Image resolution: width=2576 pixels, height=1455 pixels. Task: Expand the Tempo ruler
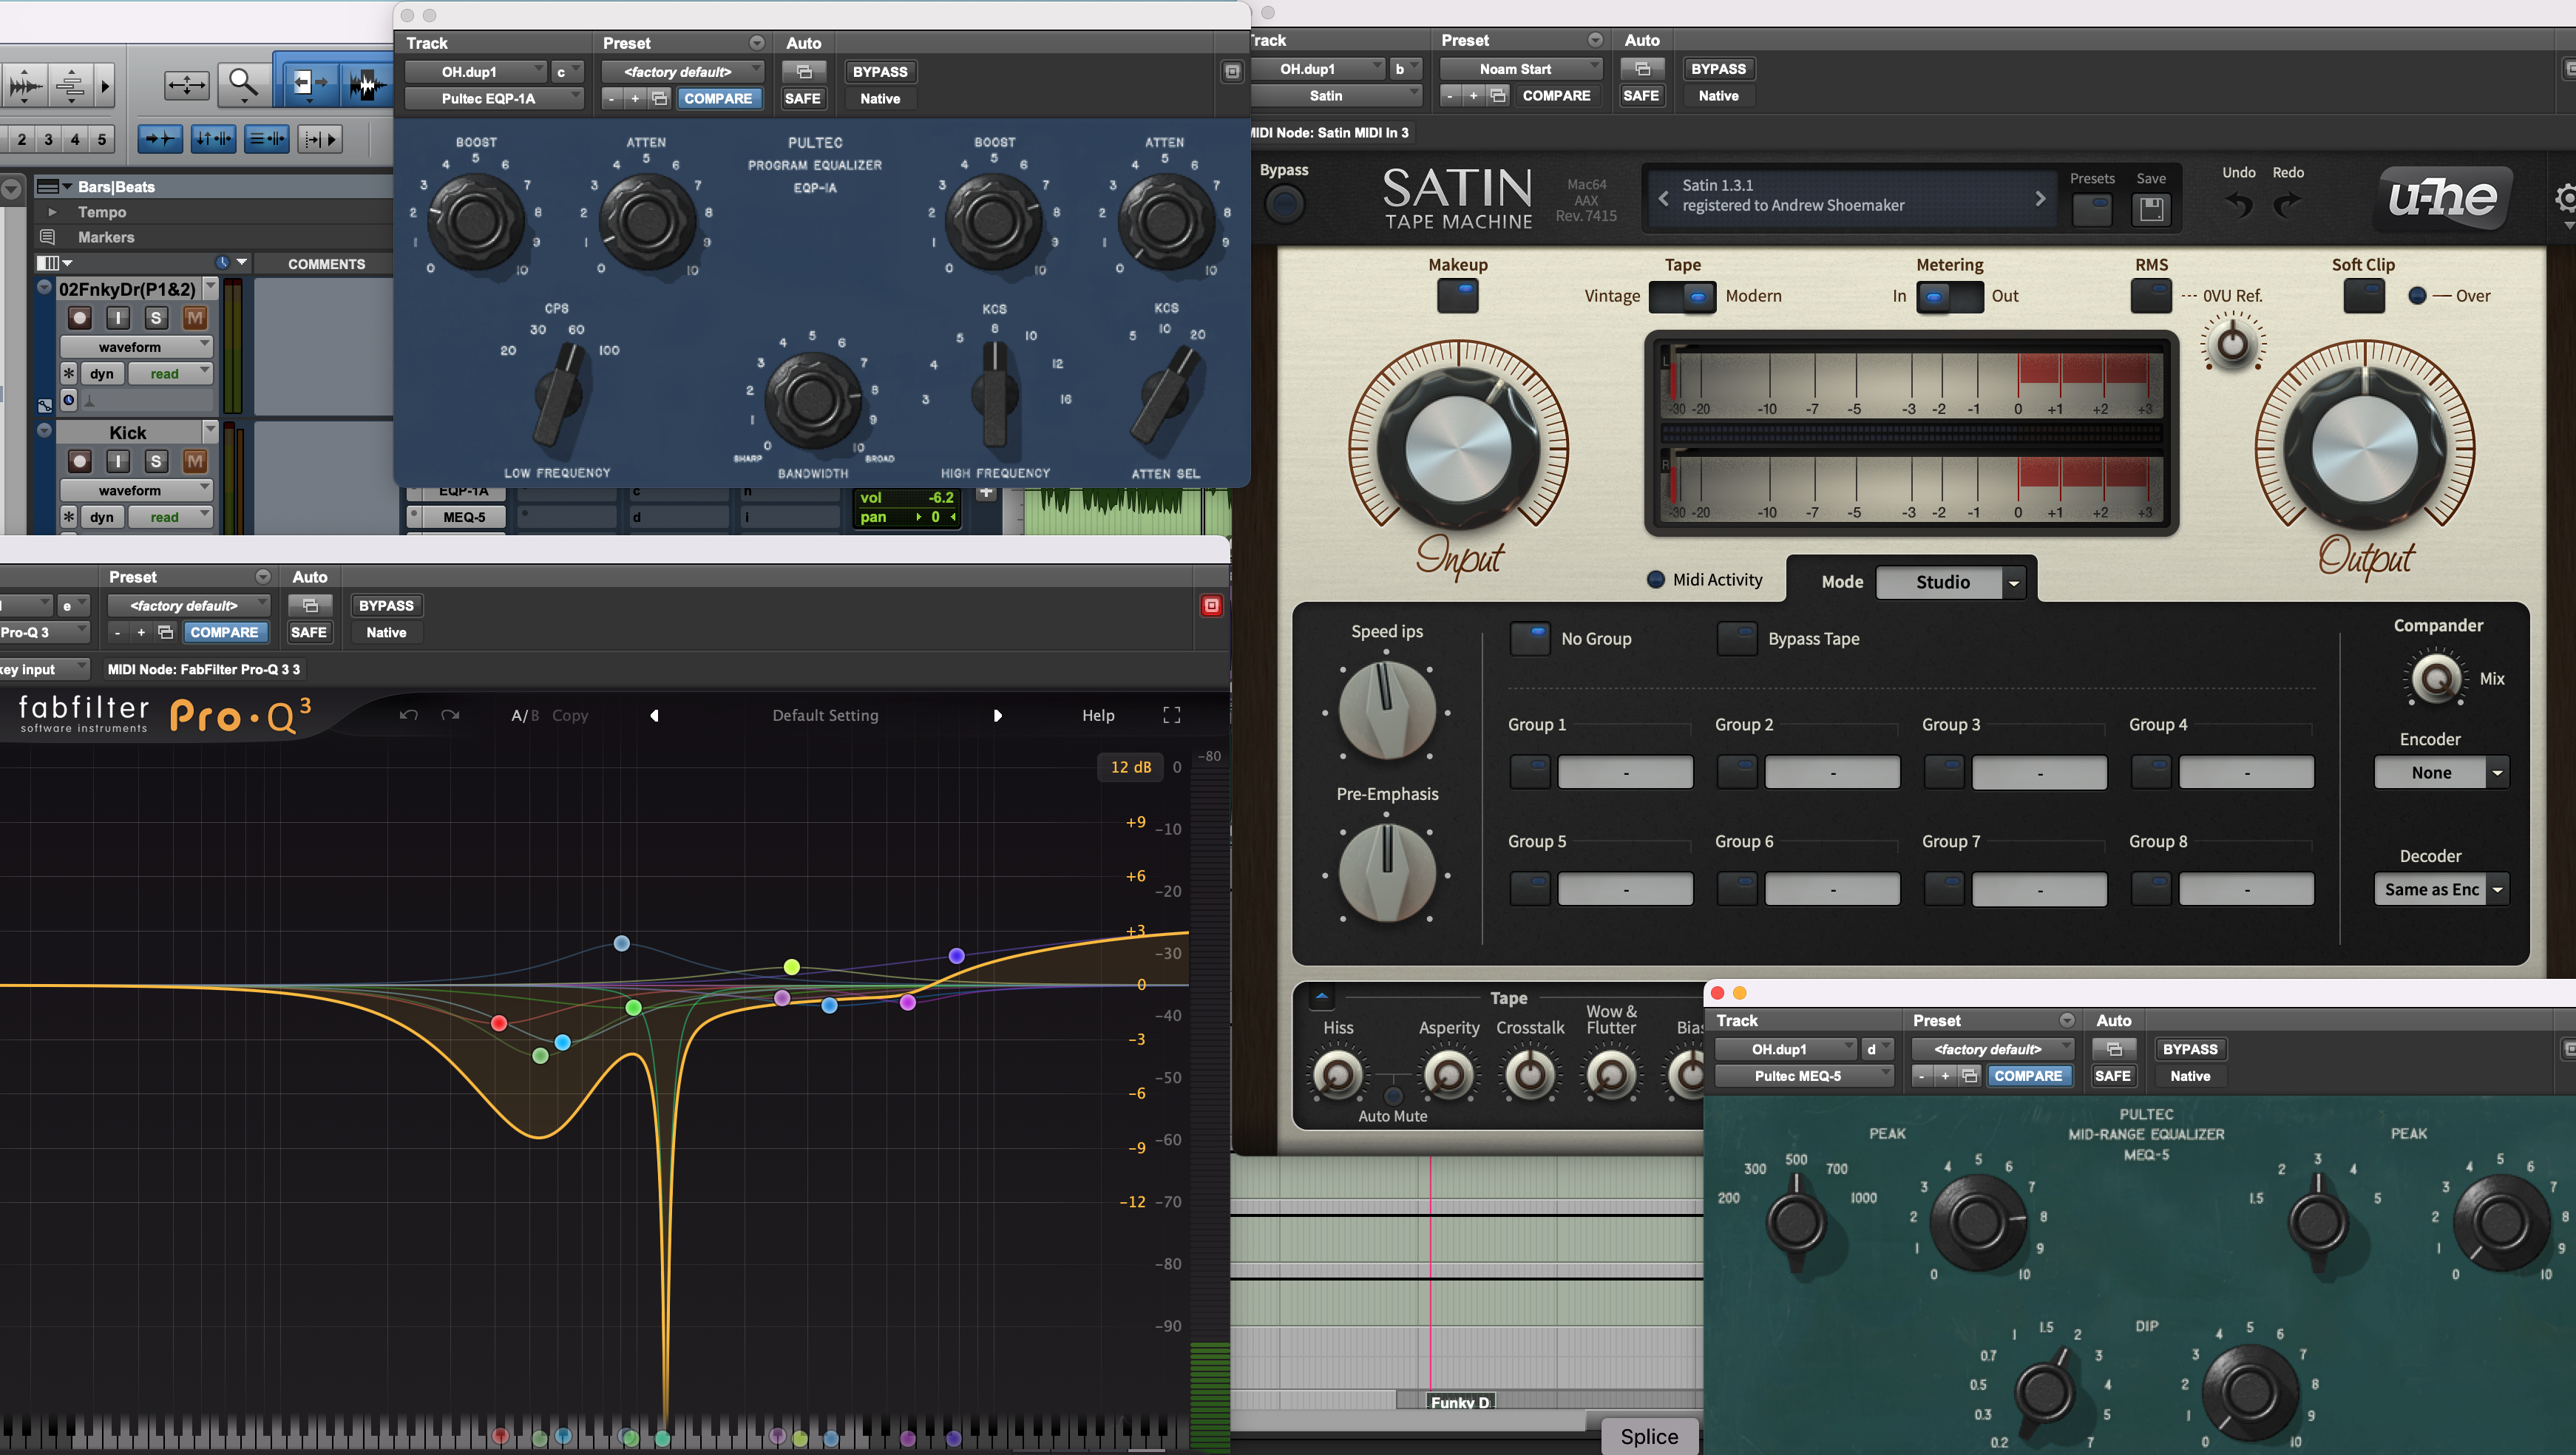coord(52,212)
